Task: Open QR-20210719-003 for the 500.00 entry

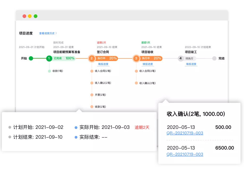Action: click(x=185, y=133)
